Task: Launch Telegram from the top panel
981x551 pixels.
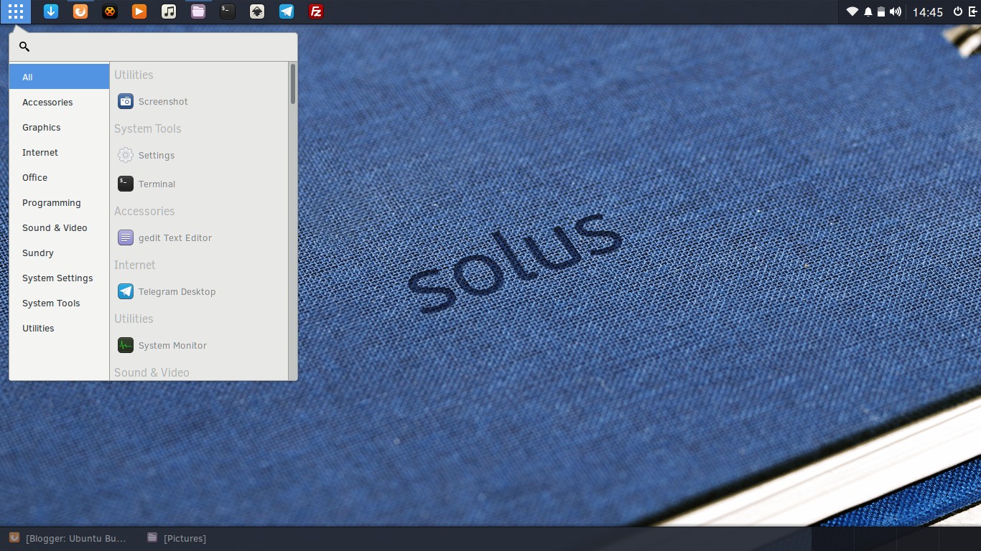Action: coord(287,11)
